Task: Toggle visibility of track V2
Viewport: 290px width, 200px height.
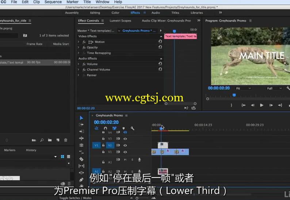Action: point(125,146)
